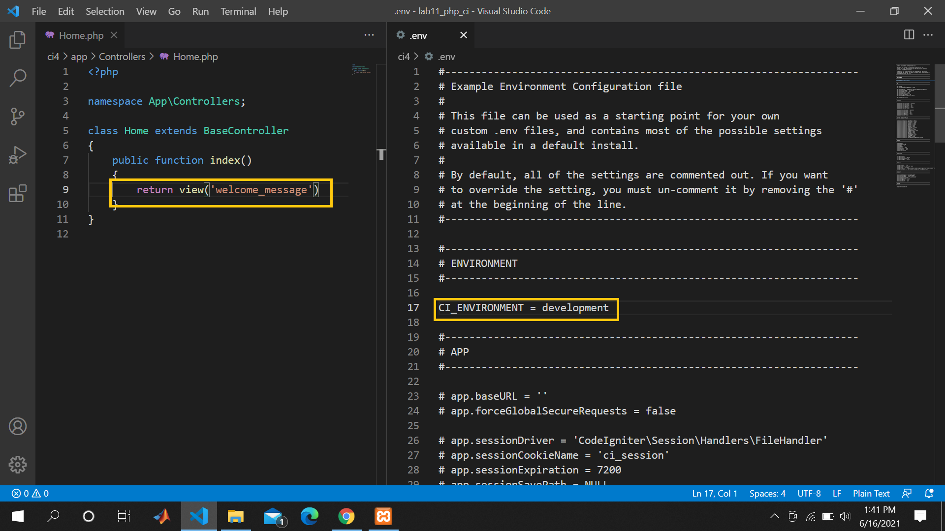Split the right editor group

coord(909,35)
